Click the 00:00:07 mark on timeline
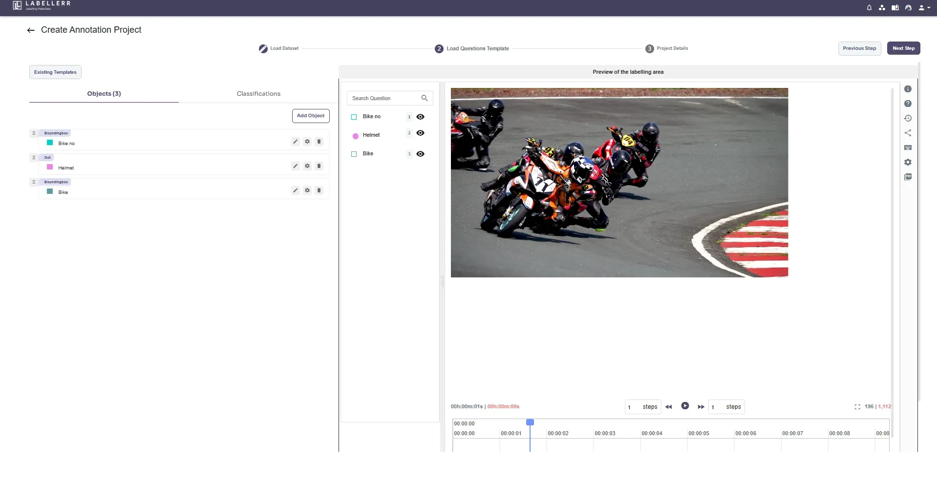The height and width of the screenshot is (484, 937). pyautogui.click(x=792, y=434)
